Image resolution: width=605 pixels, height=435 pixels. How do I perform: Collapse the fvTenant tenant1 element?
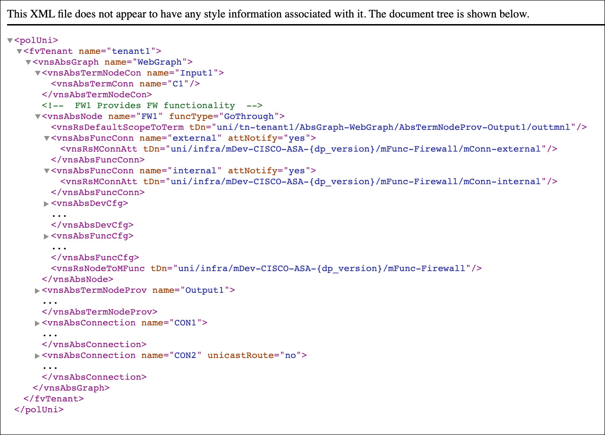click(19, 51)
